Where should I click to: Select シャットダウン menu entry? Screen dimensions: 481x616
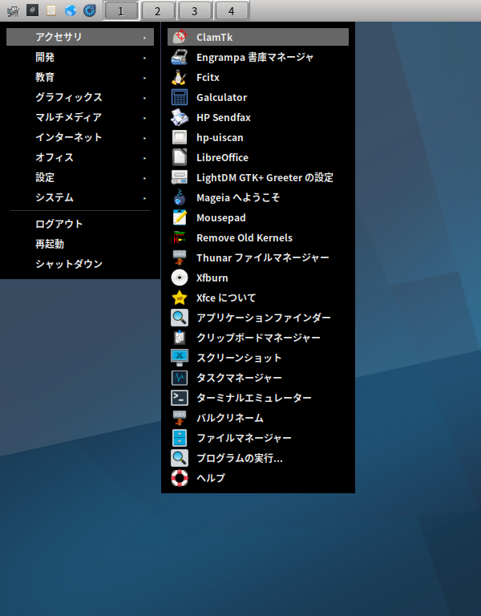80,264
